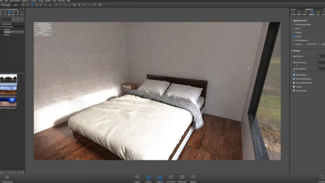Open the Animation timeline from bottom toolbar

(171, 179)
